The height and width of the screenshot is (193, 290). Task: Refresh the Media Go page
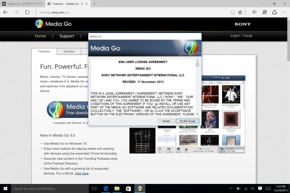(x=27, y=12)
